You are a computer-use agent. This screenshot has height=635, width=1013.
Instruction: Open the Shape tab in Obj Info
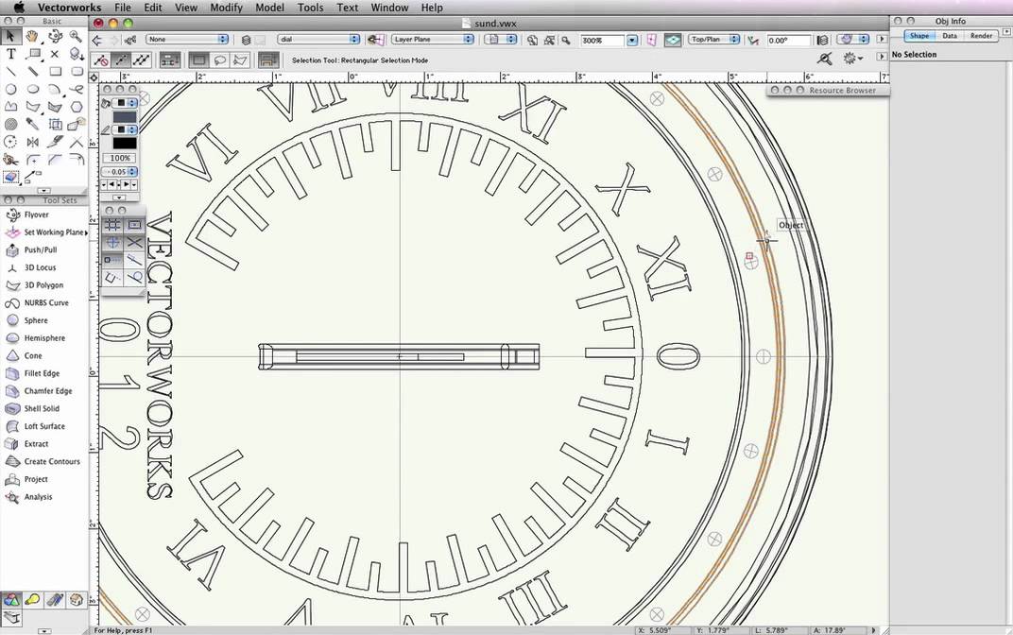pos(919,36)
